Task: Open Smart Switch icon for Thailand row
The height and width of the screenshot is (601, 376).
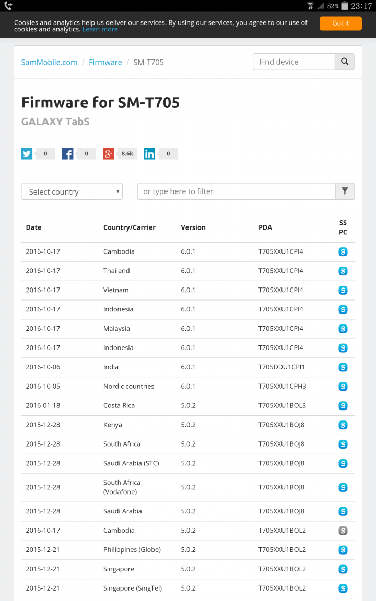Action: [343, 271]
